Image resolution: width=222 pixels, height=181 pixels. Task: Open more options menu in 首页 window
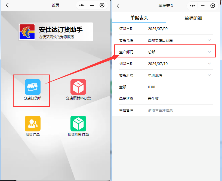82,5
